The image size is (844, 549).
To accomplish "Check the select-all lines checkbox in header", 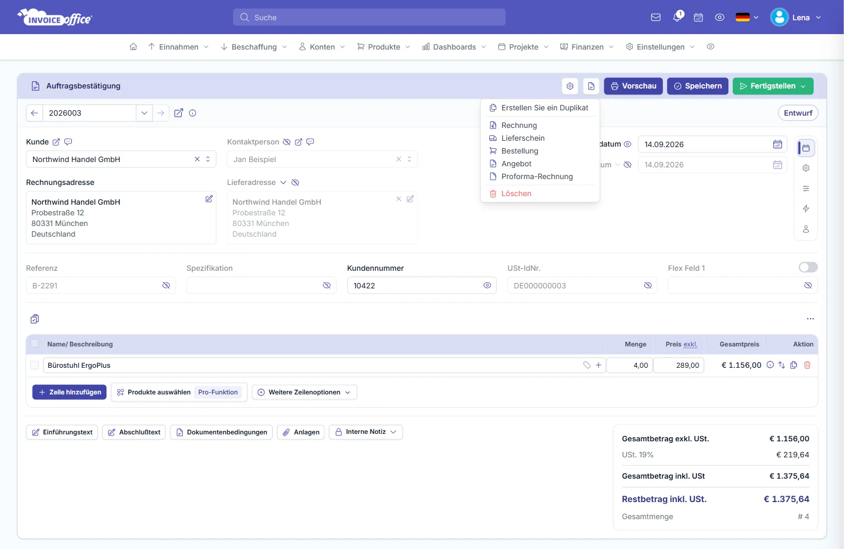I will [x=35, y=344].
